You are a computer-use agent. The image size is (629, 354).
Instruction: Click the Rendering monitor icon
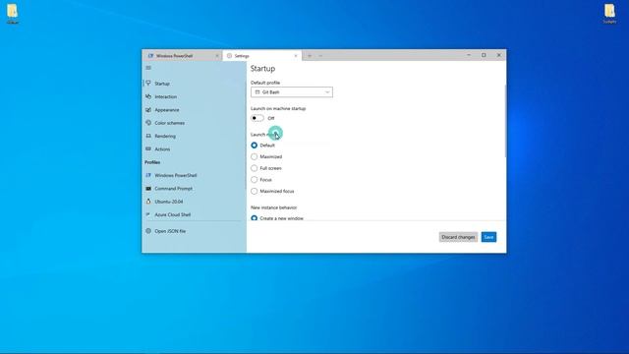[148, 136]
